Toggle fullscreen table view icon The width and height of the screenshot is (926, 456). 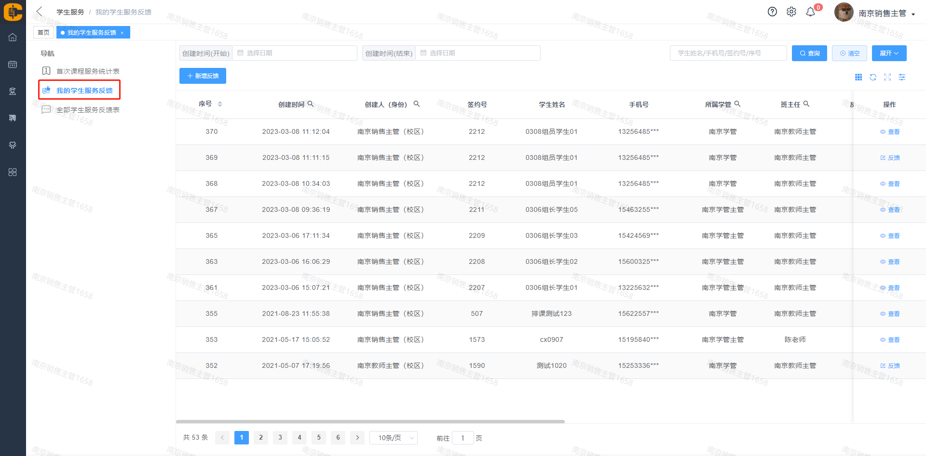click(887, 77)
